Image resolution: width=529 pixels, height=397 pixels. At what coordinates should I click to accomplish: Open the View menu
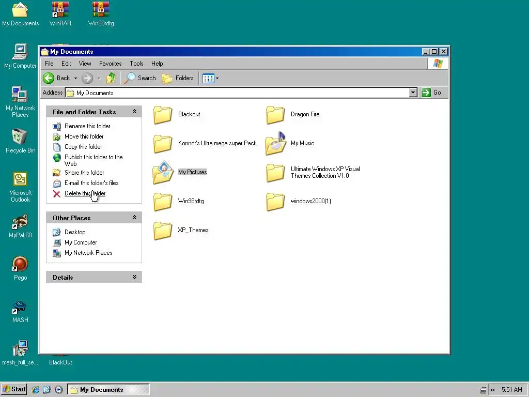pyautogui.click(x=85, y=64)
